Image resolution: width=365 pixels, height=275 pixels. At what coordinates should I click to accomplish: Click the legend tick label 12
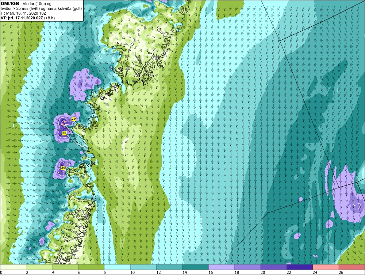tap(158, 272)
